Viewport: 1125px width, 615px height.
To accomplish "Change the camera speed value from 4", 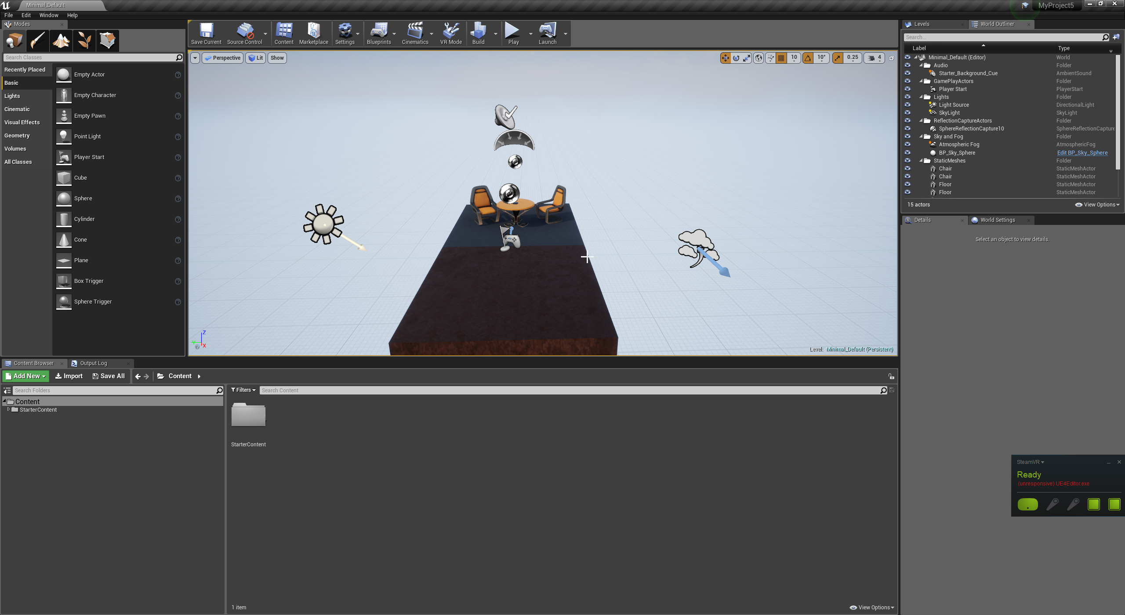I will [x=878, y=58].
